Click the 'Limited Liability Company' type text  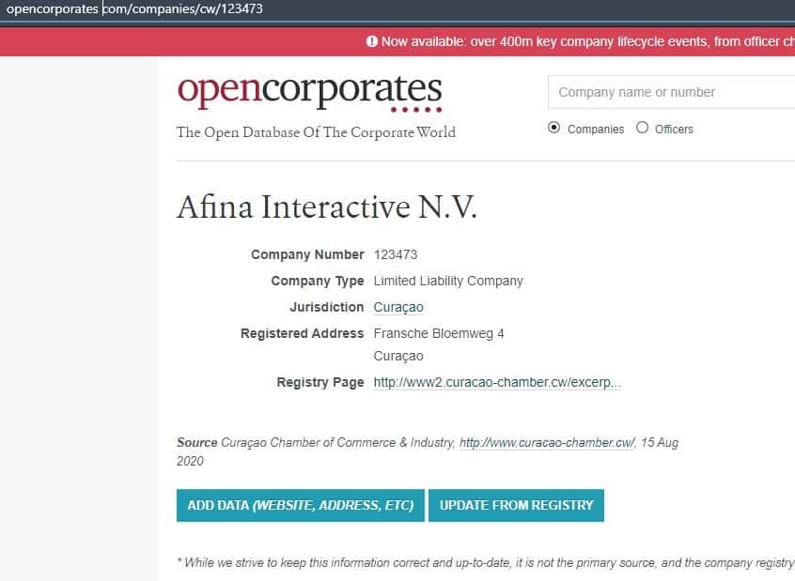click(448, 281)
